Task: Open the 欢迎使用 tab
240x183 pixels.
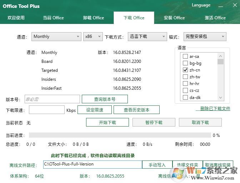Action: (x=16, y=18)
